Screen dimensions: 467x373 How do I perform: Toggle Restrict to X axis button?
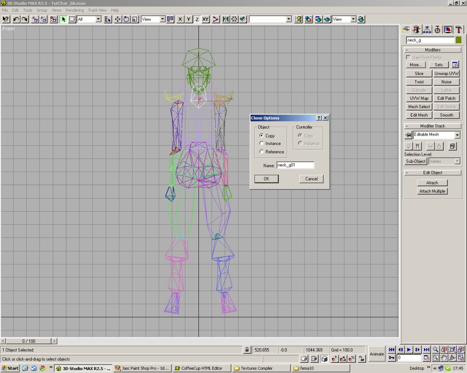[x=180, y=19]
